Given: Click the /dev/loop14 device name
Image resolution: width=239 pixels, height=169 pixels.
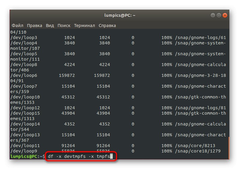Looking at the screenshot, I should 25,124.
